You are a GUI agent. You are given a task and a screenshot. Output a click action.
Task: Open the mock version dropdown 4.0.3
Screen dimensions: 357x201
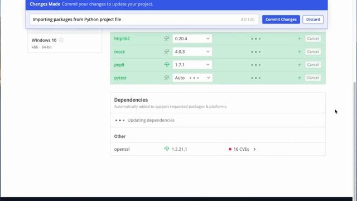click(192, 52)
